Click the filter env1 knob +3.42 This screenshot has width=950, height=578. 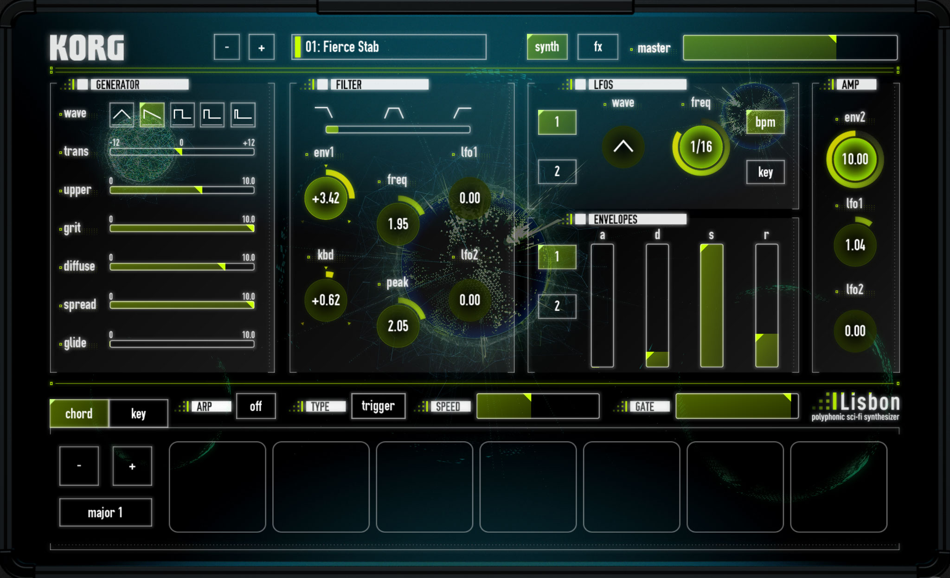pyautogui.click(x=326, y=198)
